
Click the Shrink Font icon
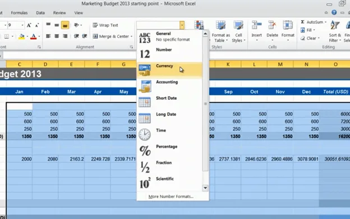pyautogui.click(x=37, y=25)
